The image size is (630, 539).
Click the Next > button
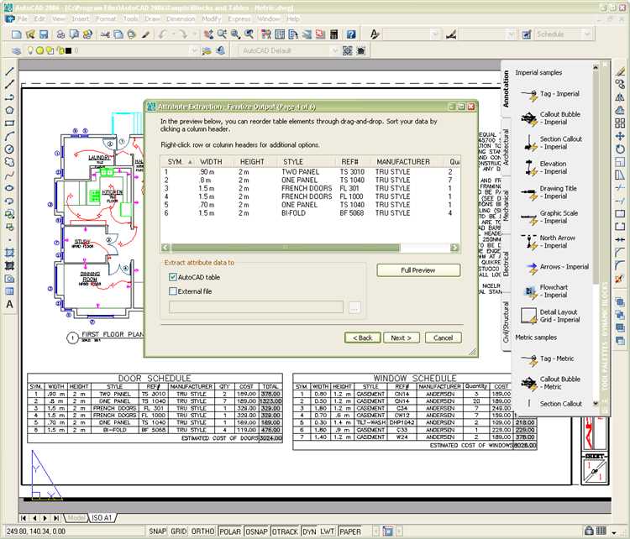click(402, 338)
